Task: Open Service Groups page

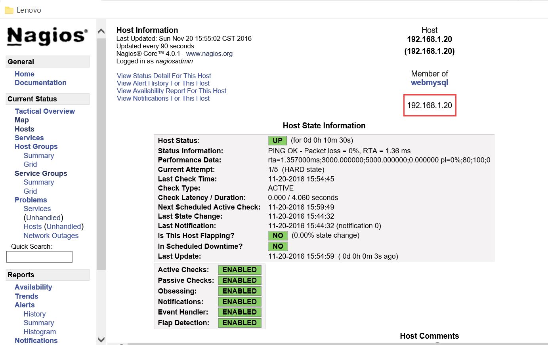Action: tap(41, 173)
